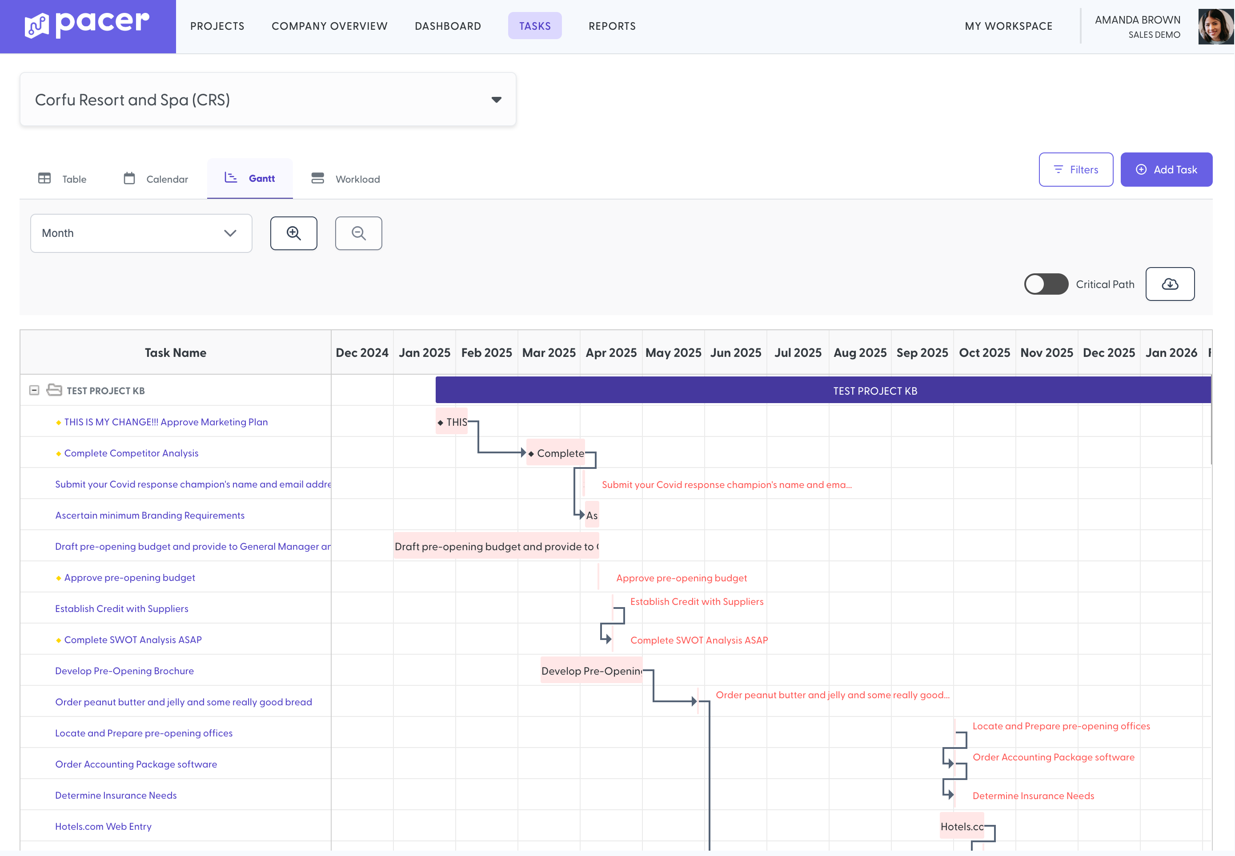The width and height of the screenshot is (1235, 856).
Task: Open the Filters panel
Action: coord(1076,169)
